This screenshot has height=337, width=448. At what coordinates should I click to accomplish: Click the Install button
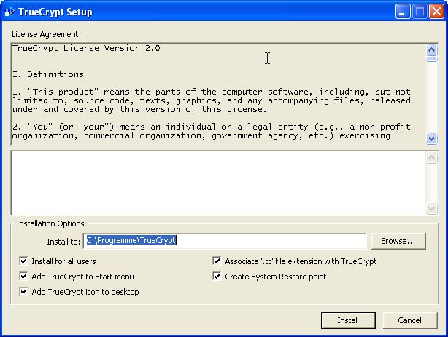tap(348, 320)
